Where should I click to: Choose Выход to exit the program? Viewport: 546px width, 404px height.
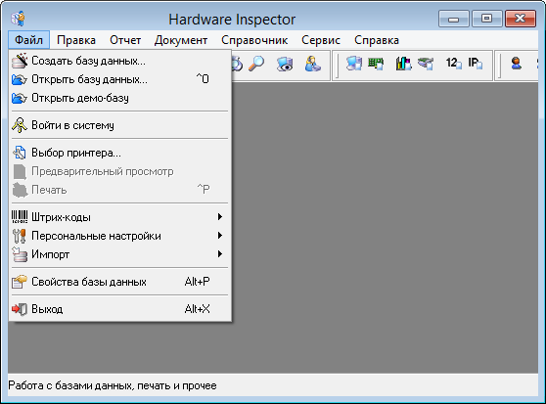point(120,309)
